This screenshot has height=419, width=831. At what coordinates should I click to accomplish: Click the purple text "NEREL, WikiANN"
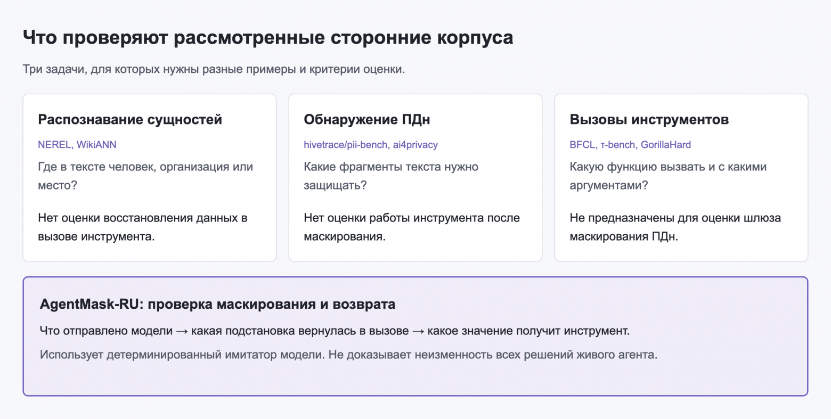[77, 145]
